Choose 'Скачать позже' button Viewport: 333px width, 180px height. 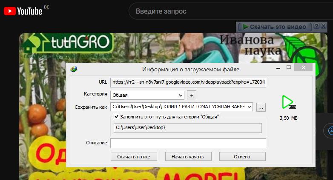134,157
